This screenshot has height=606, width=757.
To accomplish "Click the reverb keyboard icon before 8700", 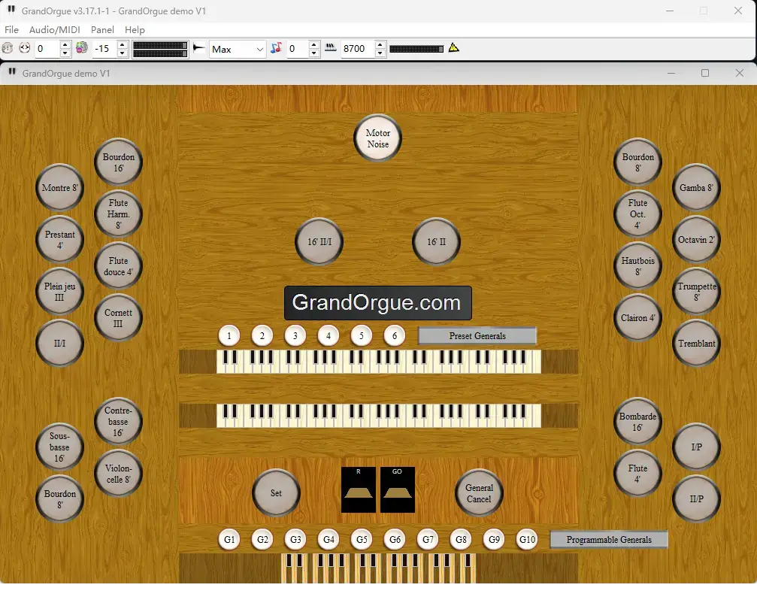I will click(x=331, y=48).
